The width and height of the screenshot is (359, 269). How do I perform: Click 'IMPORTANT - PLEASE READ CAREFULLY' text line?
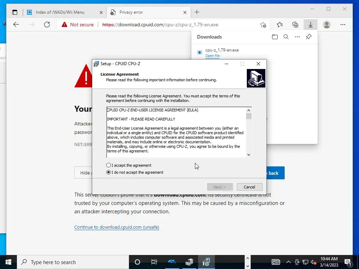(141, 119)
